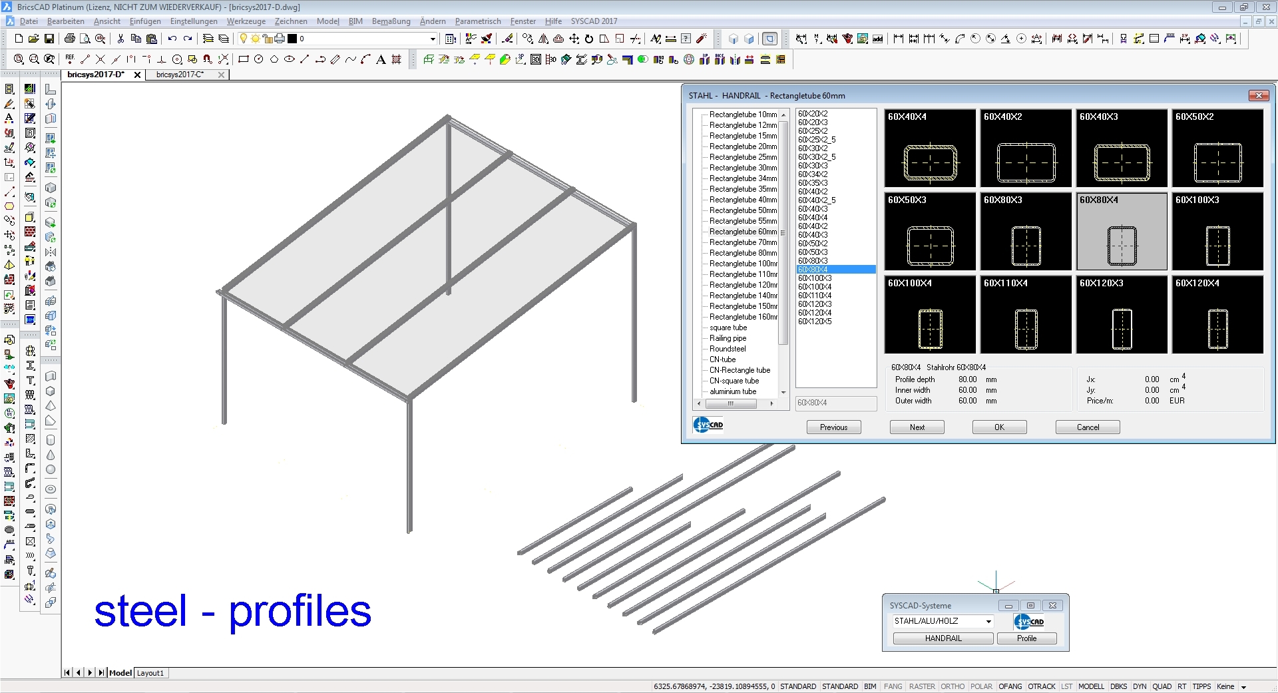Save drawing with the floppy disk icon
The width and height of the screenshot is (1278, 693).
[49, 39]
